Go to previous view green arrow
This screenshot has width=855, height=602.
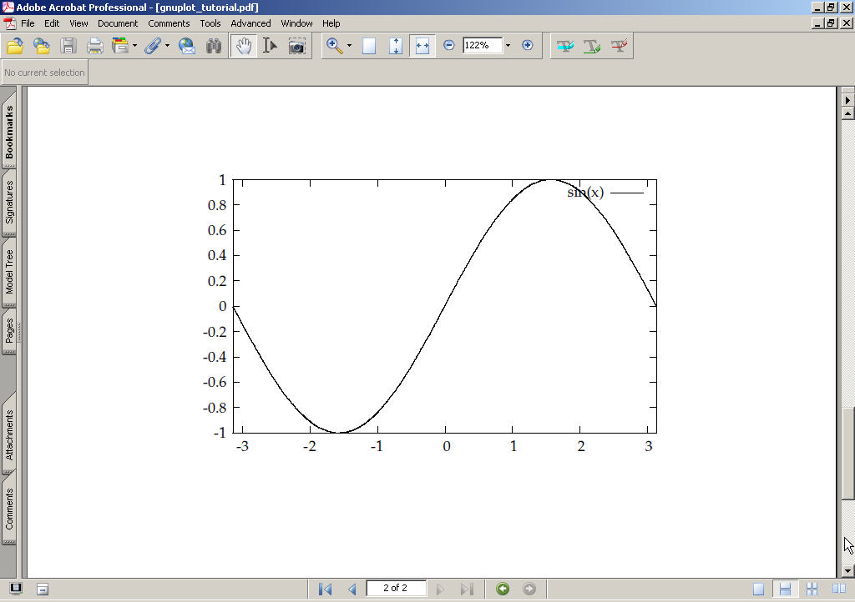pos(503,589)
